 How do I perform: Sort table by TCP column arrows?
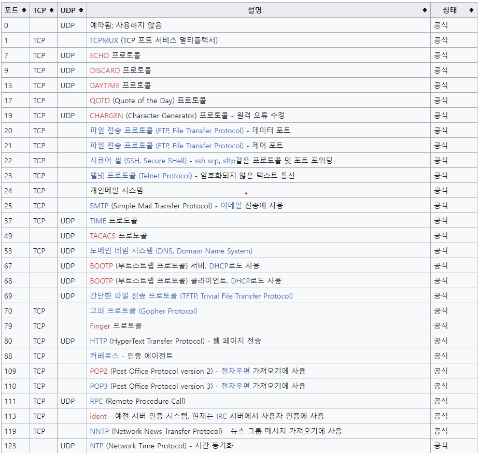[51, 10]
